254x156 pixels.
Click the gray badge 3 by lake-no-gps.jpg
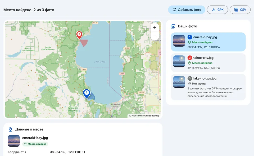190,79
